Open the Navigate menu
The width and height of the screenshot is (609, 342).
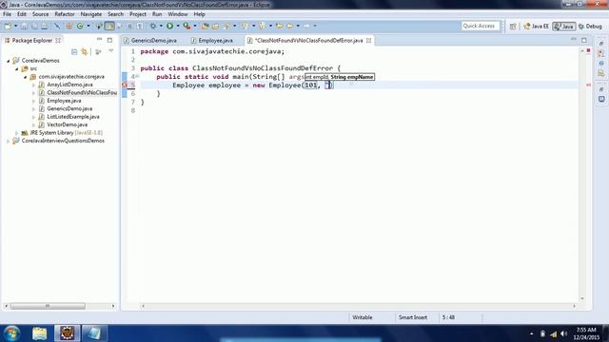tap(91, 14)
